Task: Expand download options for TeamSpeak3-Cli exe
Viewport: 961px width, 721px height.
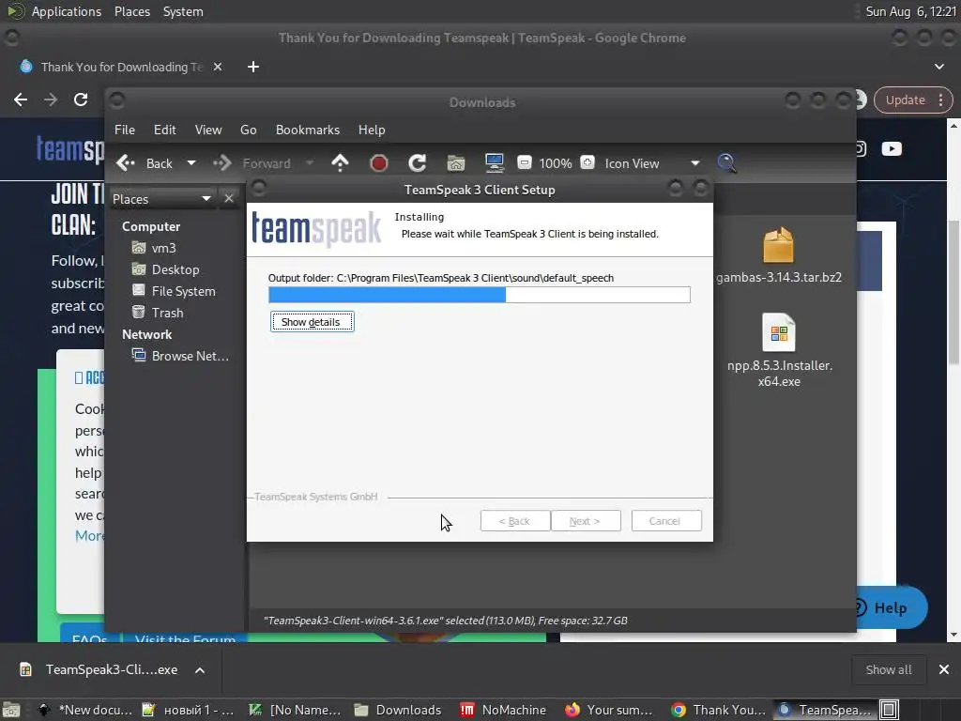Action: point(200,670)
